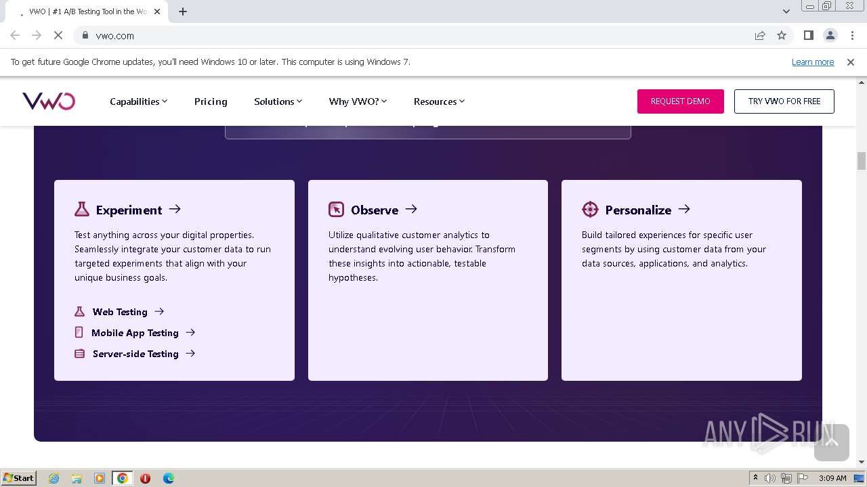The height and width of the screenshot is (487, 867).
Task: Expand the Solutions menu
Action: tap(278, 101)
